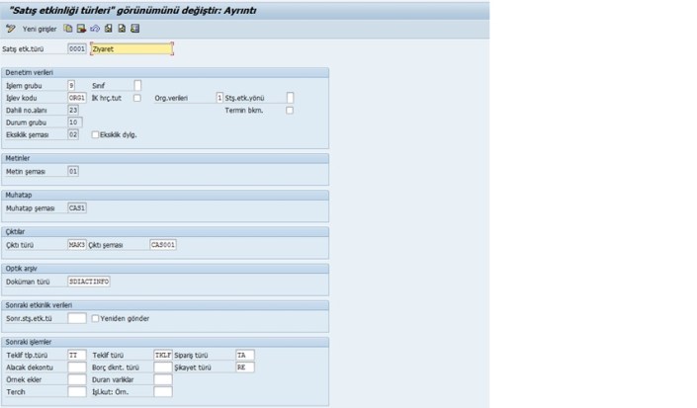This screenshot has height=408, width=697.
Task: Click the Yeni girişler button
Action: pos(42,29)
